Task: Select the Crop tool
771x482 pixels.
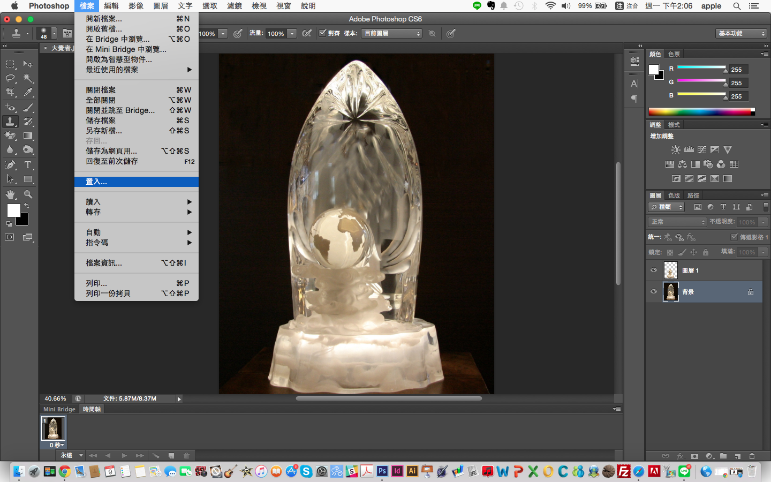Action: coord(10,92)
